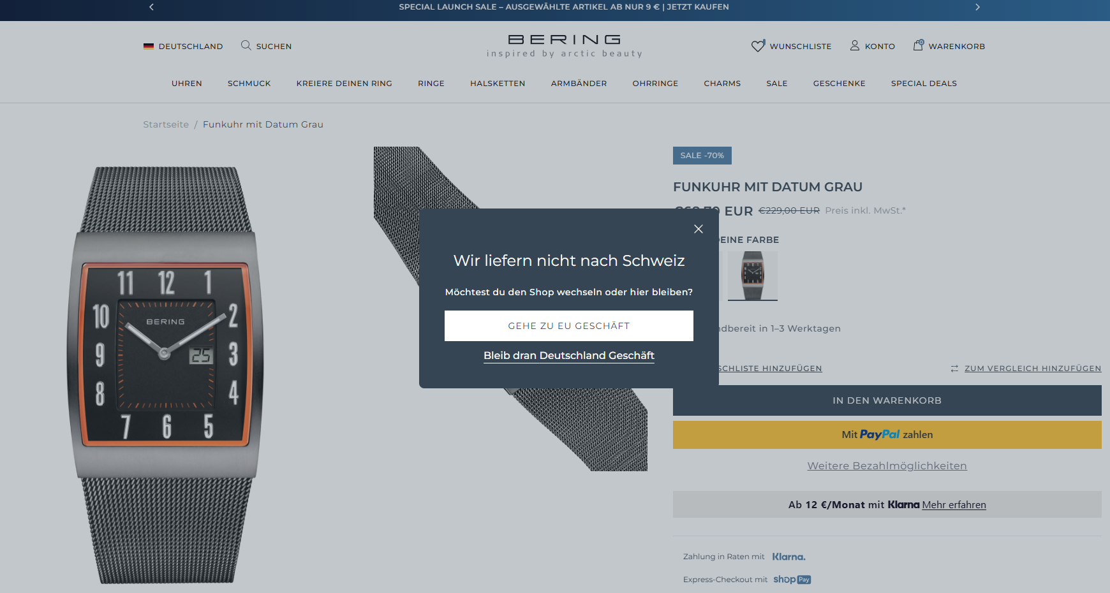Click the BERING logo

[x=565, y=46]
